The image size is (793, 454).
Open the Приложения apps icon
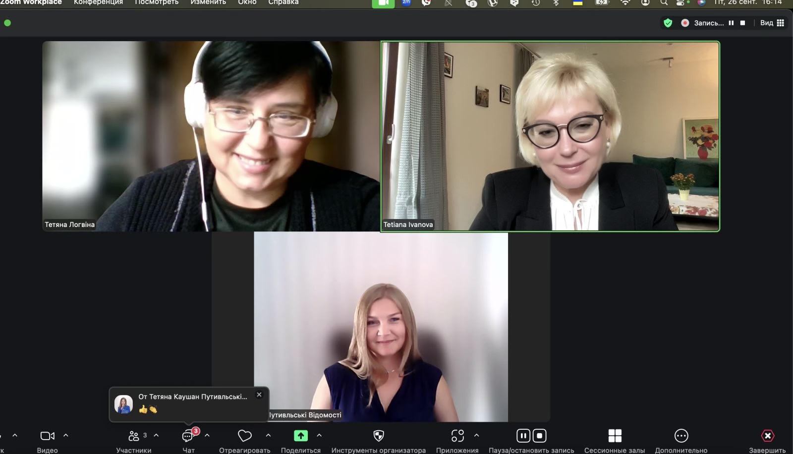(457, 436)
